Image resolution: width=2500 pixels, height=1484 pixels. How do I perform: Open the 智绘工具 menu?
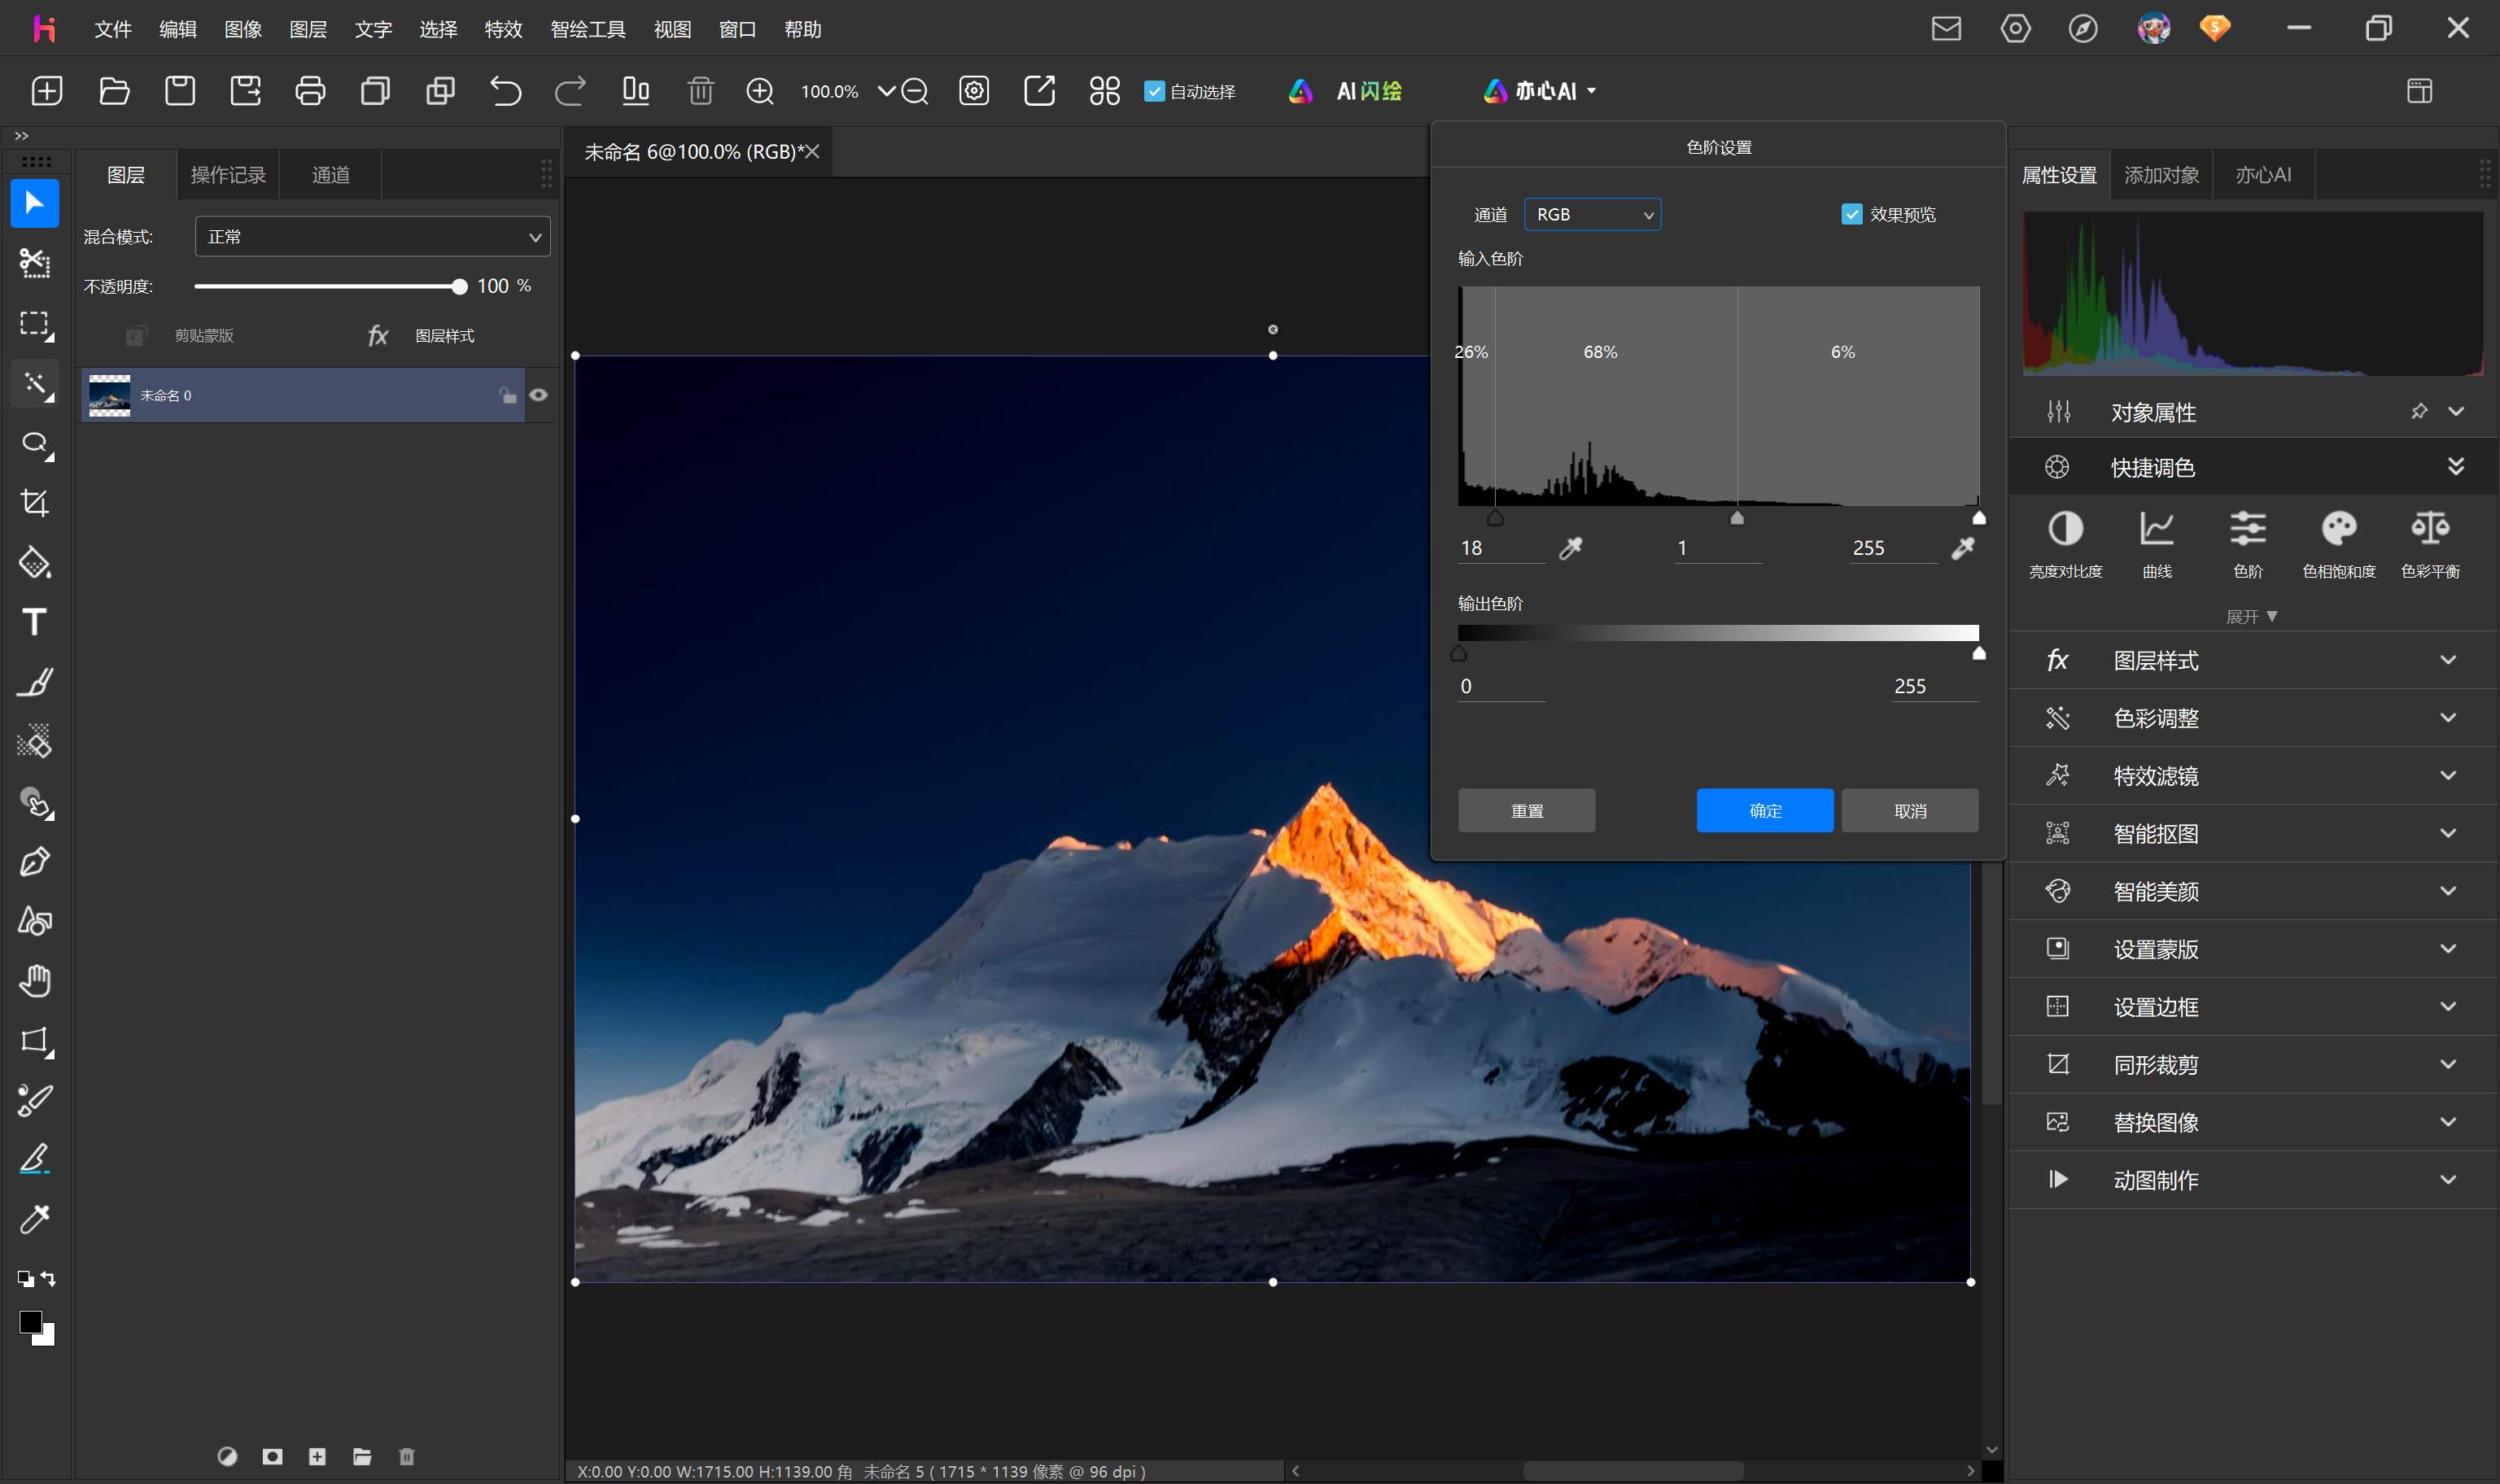[588, 29]
